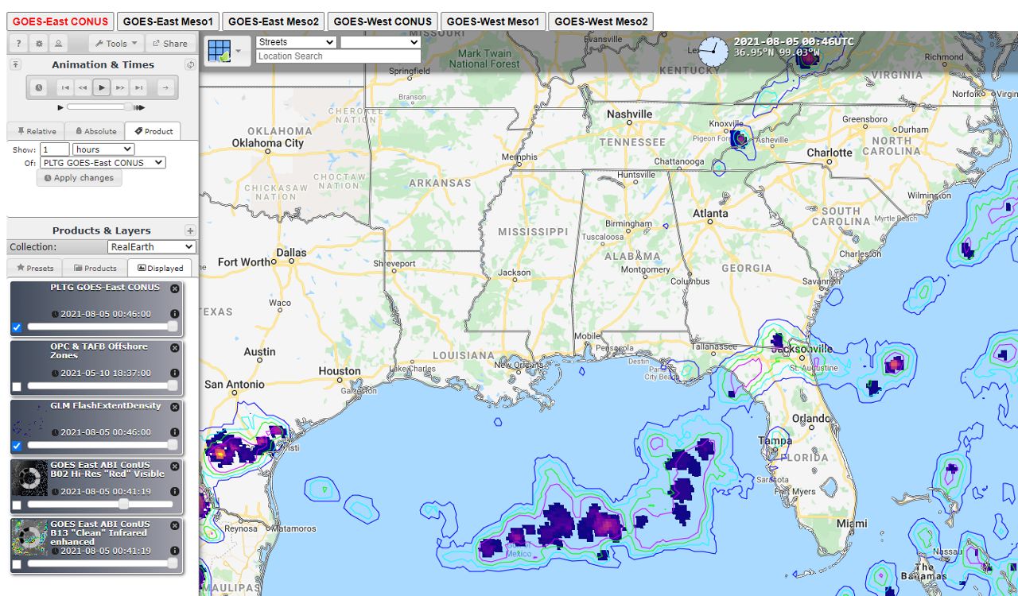Click the B02 Red Visible layer thumbnail

tap(30, 479)
